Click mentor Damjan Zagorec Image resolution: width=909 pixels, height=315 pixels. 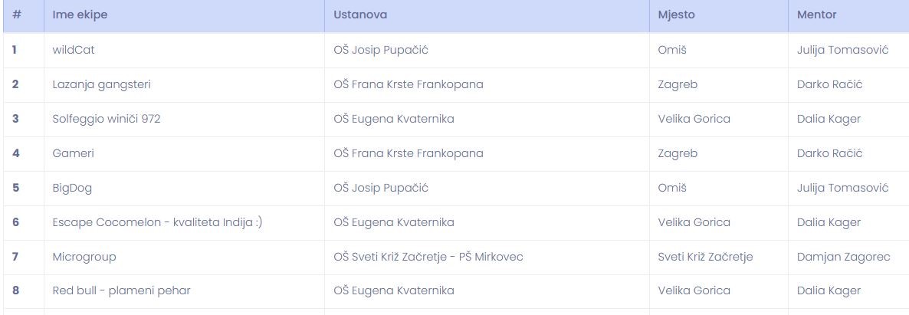844,257
